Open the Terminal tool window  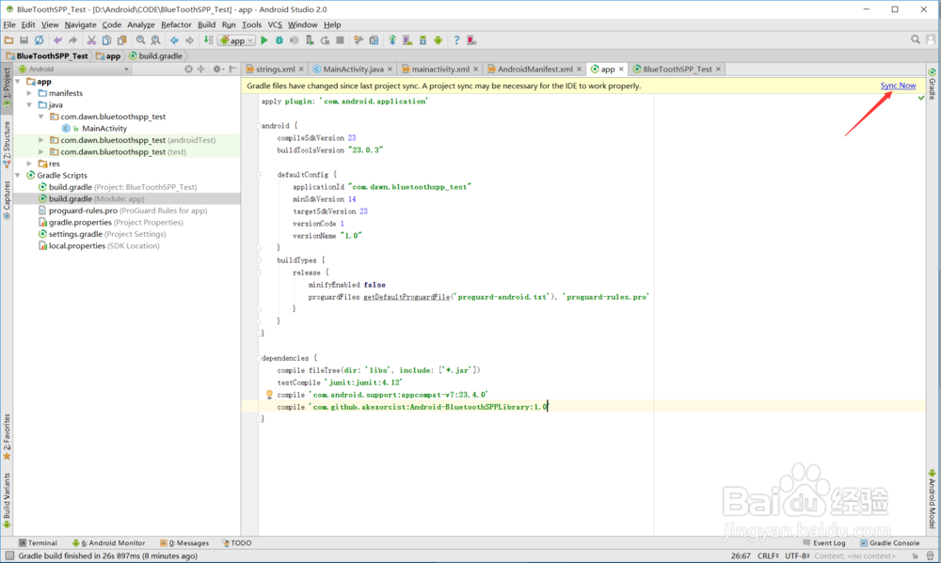[x=38, y=542]
